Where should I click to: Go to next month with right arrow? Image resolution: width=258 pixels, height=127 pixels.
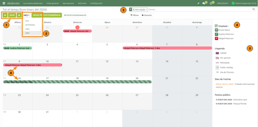pos(19,15)
